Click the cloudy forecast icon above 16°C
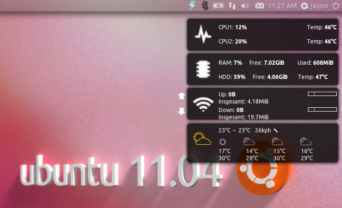 coord(306,141)
